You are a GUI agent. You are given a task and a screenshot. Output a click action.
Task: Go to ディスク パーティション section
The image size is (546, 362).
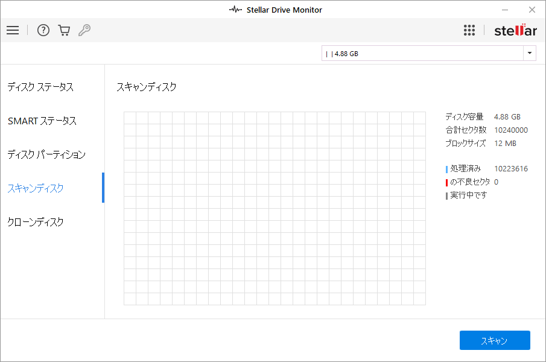click(x=46, y=154)
